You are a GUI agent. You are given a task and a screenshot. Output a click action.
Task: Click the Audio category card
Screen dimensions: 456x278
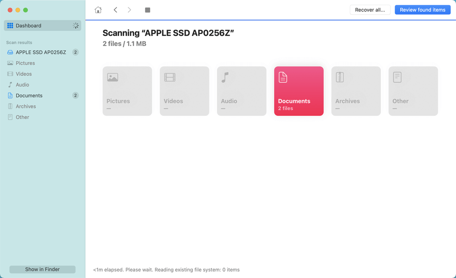[241, 91]
